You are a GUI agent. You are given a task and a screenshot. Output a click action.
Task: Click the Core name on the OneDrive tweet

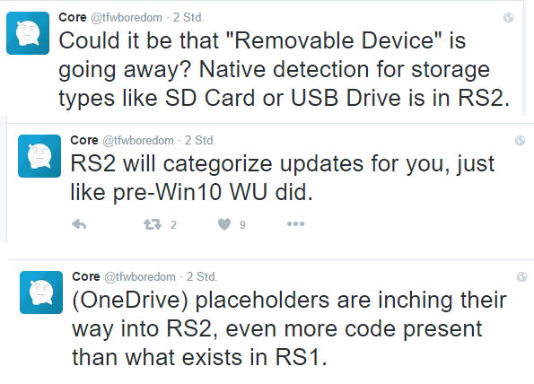tap(86, 276)
